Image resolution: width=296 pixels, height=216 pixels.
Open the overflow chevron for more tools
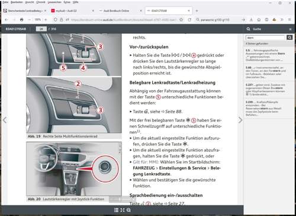tap(282, 20)
